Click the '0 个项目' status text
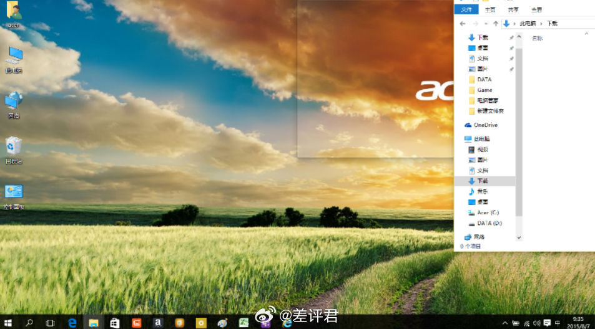 (x=471, y=246)
